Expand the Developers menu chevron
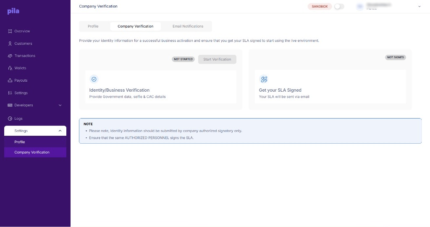Image resolution: width=430 pixels, height=227 pixels. pos(60,105)
